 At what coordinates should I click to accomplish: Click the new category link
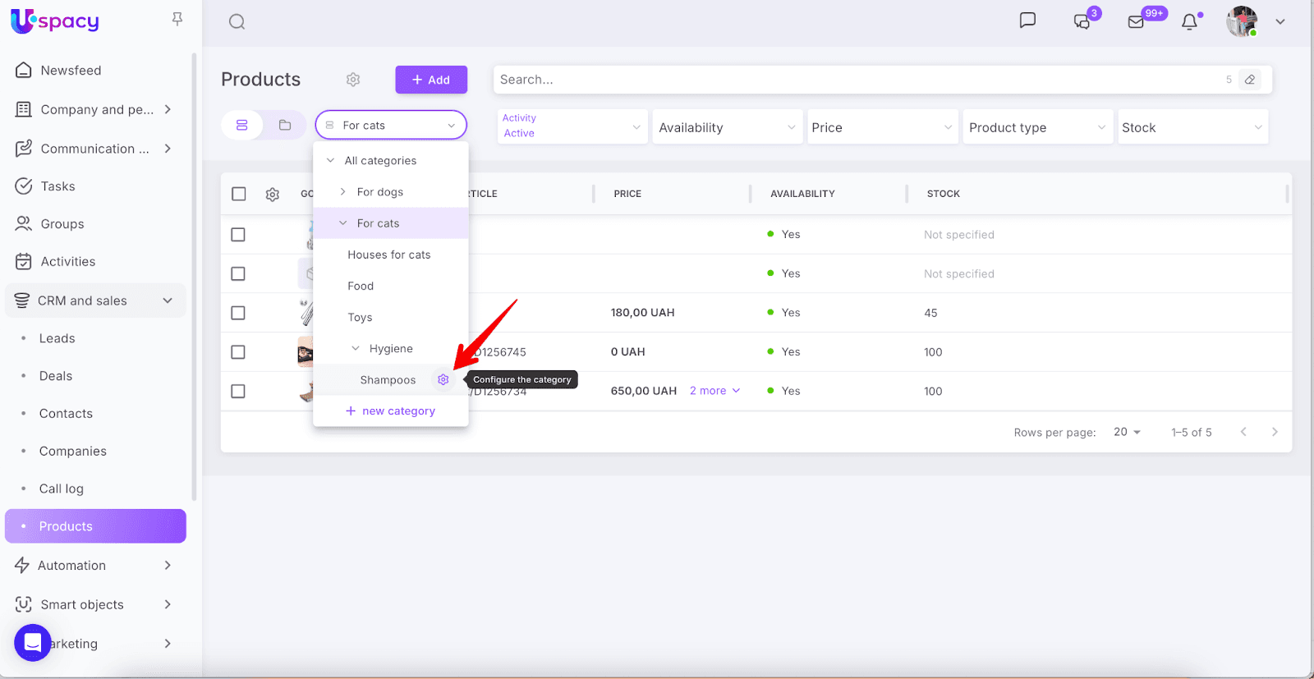pyautogui.click(x=391, y=411)
